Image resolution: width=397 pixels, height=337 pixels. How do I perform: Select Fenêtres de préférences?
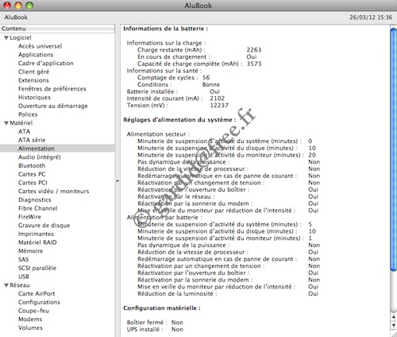[x=52, y=89]
